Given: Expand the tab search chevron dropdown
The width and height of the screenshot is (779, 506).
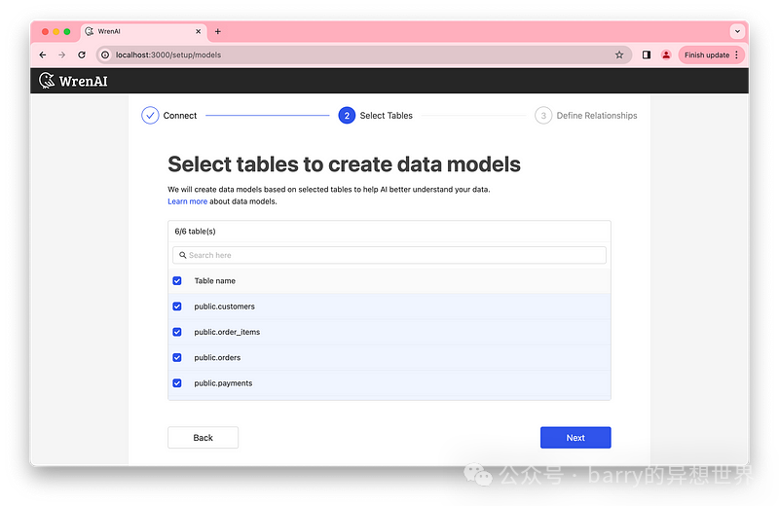Looking at the screenshot, I should click(736, 31).
